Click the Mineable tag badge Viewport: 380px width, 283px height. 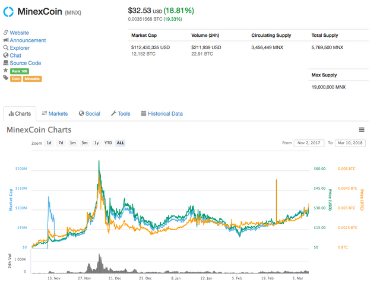[32, 79]
